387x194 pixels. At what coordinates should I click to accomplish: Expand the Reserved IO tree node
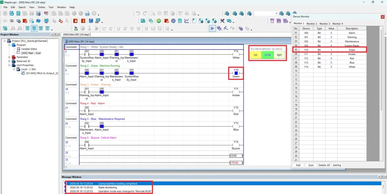9,61
